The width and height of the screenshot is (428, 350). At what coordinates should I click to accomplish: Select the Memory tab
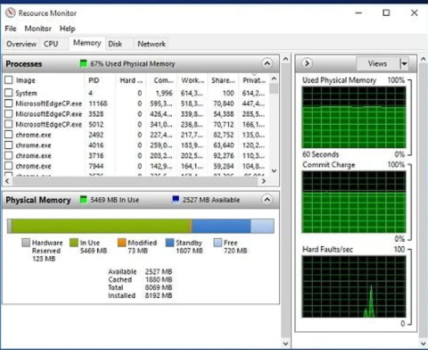87,43
